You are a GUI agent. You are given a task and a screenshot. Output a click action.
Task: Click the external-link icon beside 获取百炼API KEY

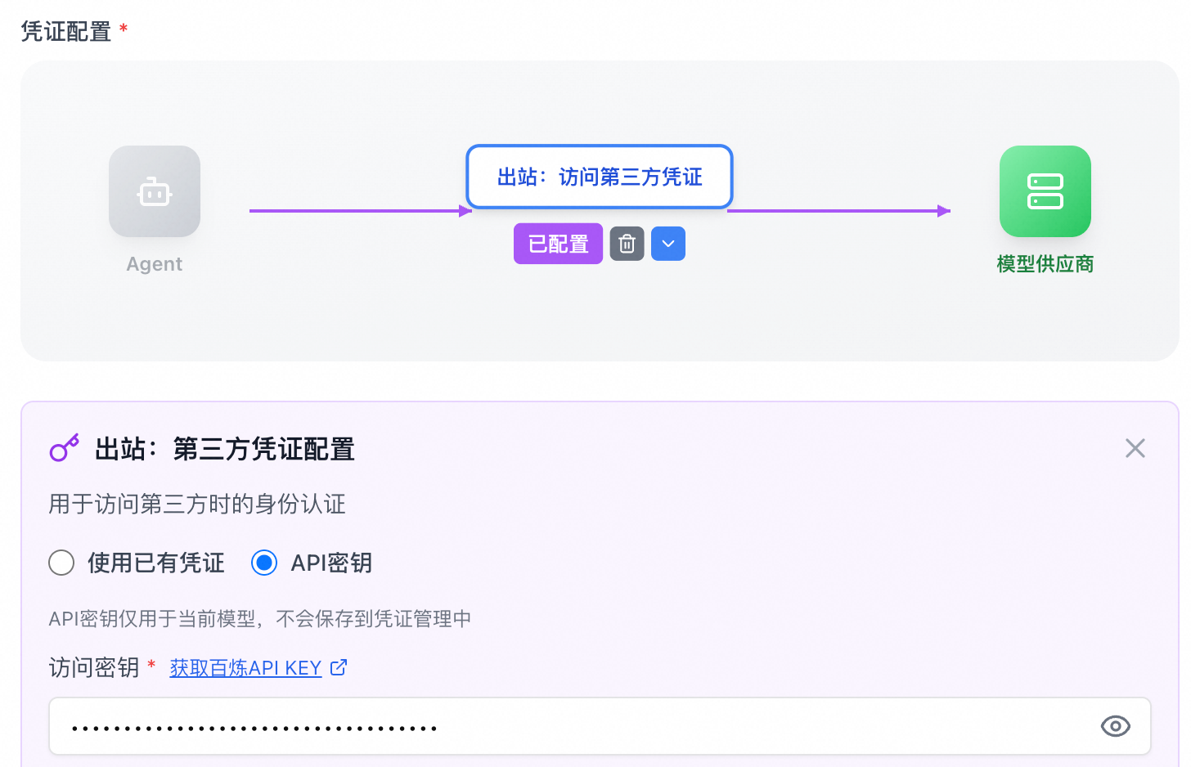pyautogui.click(x=339, y=667)
